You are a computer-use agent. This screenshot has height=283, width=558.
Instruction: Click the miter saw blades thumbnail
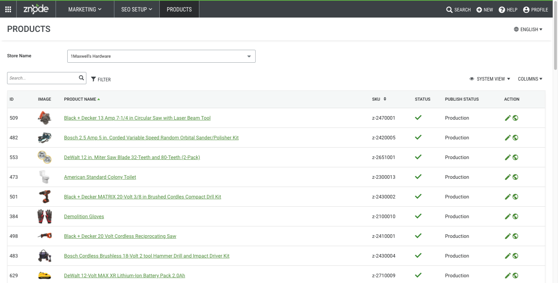[x=45, y=157]
